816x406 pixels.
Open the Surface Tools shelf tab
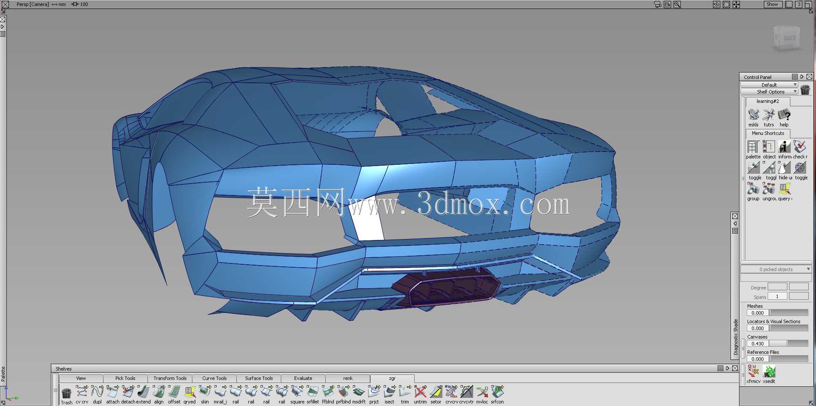point(259,378)
